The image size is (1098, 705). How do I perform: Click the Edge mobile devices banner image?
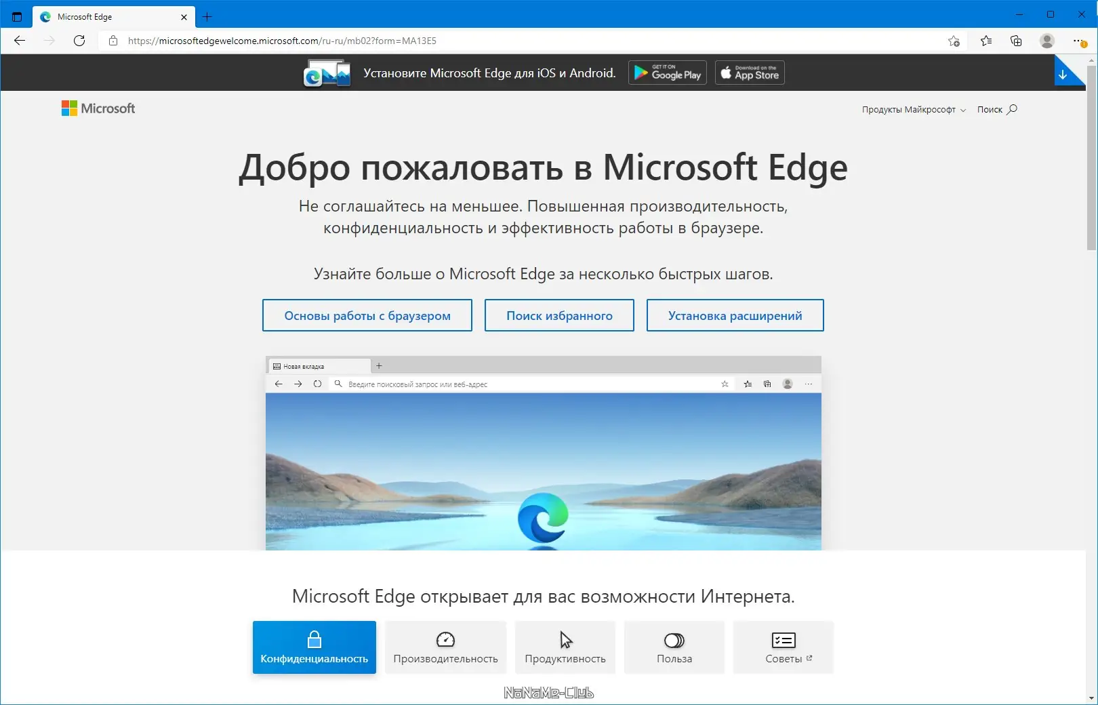coord(327,73)
